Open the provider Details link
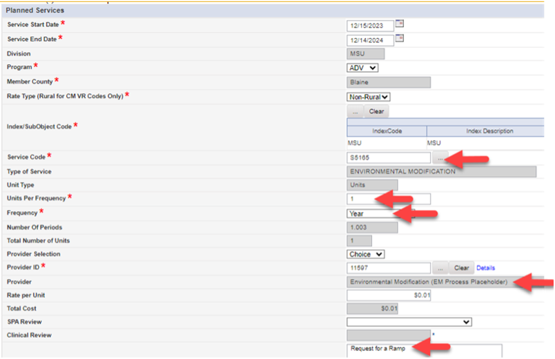The height and width of the screenshot is (359, 555). pos(486,268)
